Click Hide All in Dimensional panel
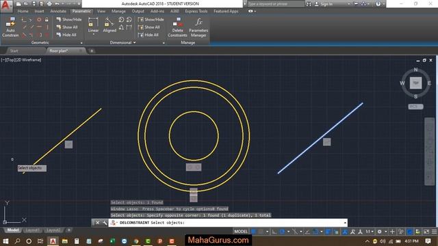This screenshot has width=438, height=246. (149, 35)
